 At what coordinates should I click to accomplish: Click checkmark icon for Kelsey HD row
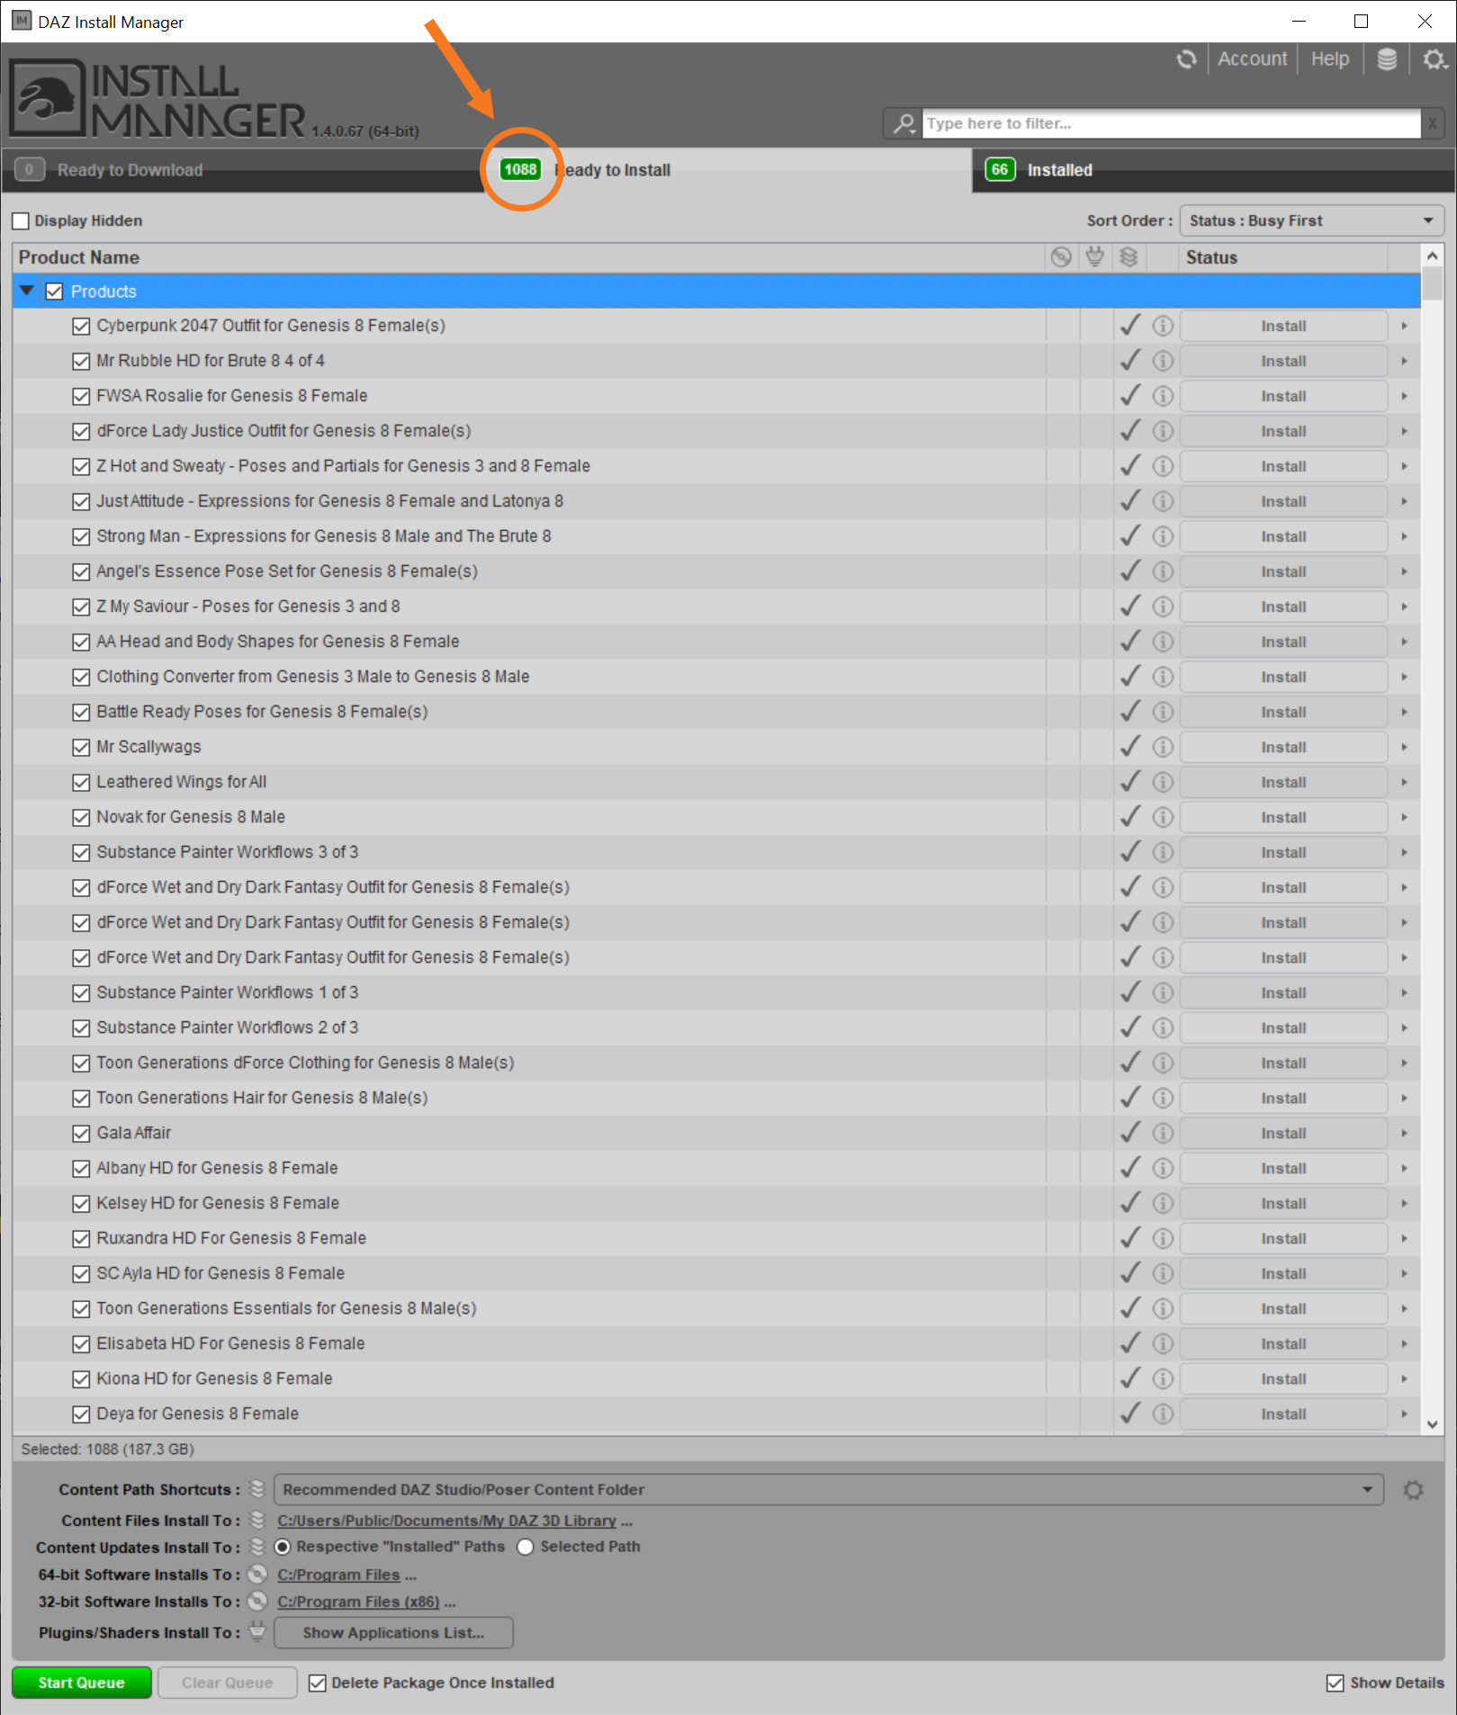1130,1202
